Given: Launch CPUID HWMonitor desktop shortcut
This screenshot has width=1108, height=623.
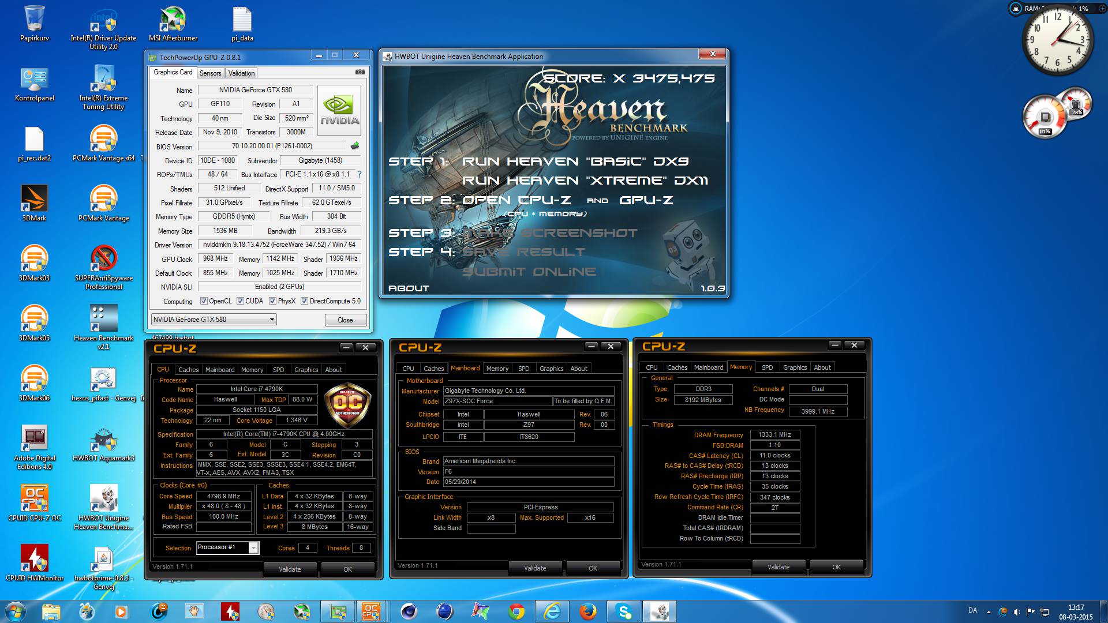Looking at the screenshot, I should 35,564.
